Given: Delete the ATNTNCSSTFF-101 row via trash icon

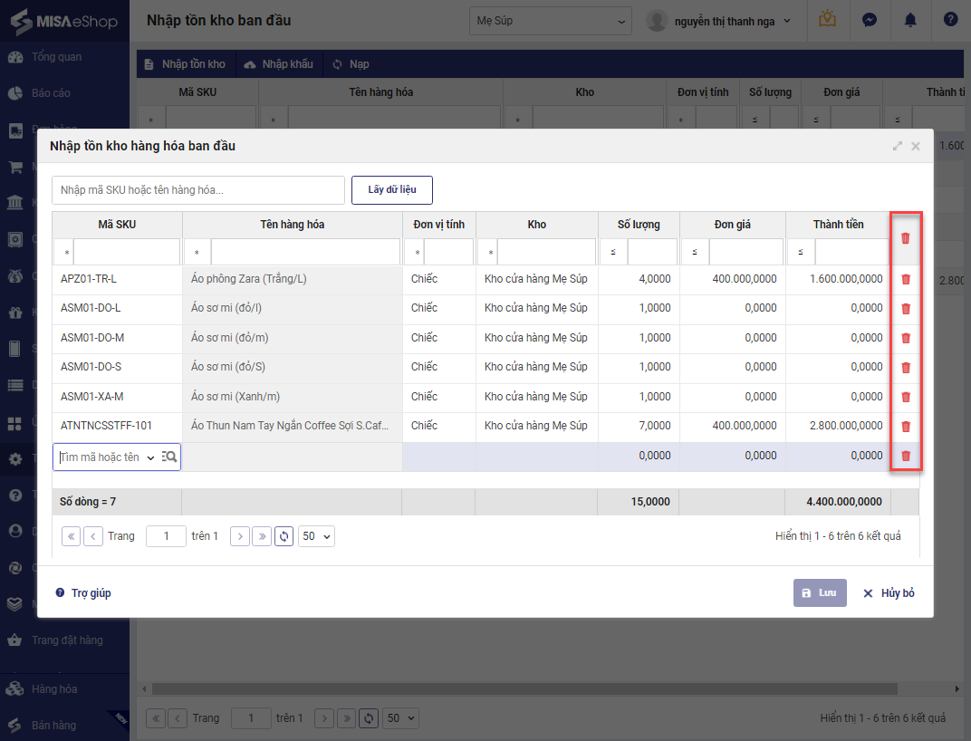Looking at the screenshot, I should (x=905, y=426).
